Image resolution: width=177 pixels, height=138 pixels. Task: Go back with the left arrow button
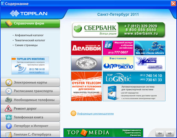tap(160, 133)
